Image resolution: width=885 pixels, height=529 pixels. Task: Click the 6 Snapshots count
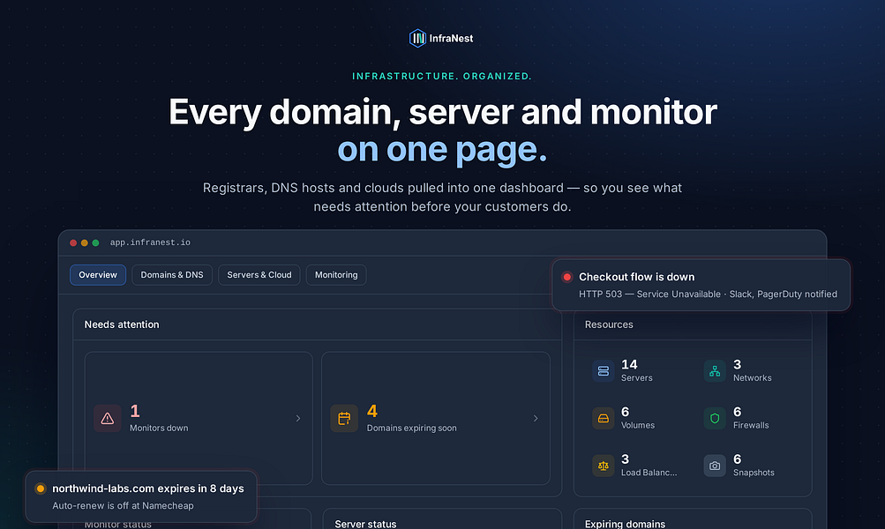pos(737,459)
